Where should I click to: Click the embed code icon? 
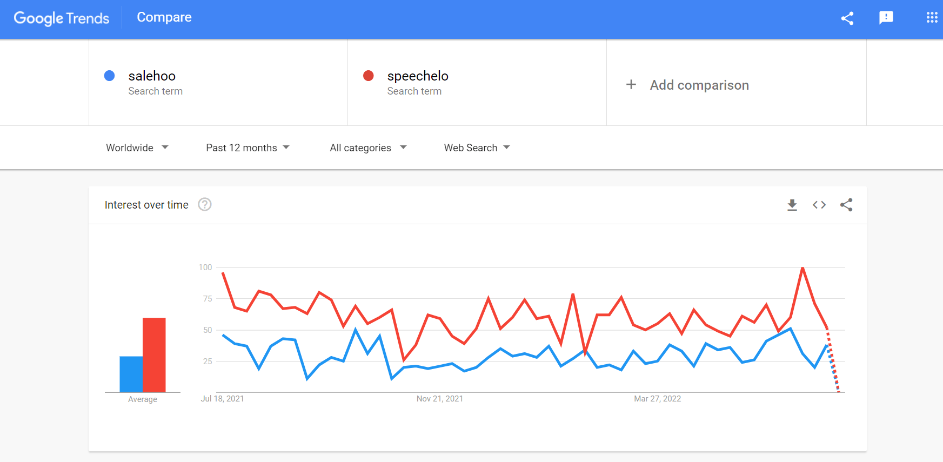tap(819, 205)
